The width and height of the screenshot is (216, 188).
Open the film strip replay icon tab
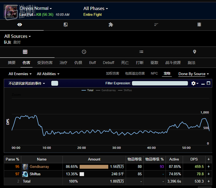coord(199,25)
